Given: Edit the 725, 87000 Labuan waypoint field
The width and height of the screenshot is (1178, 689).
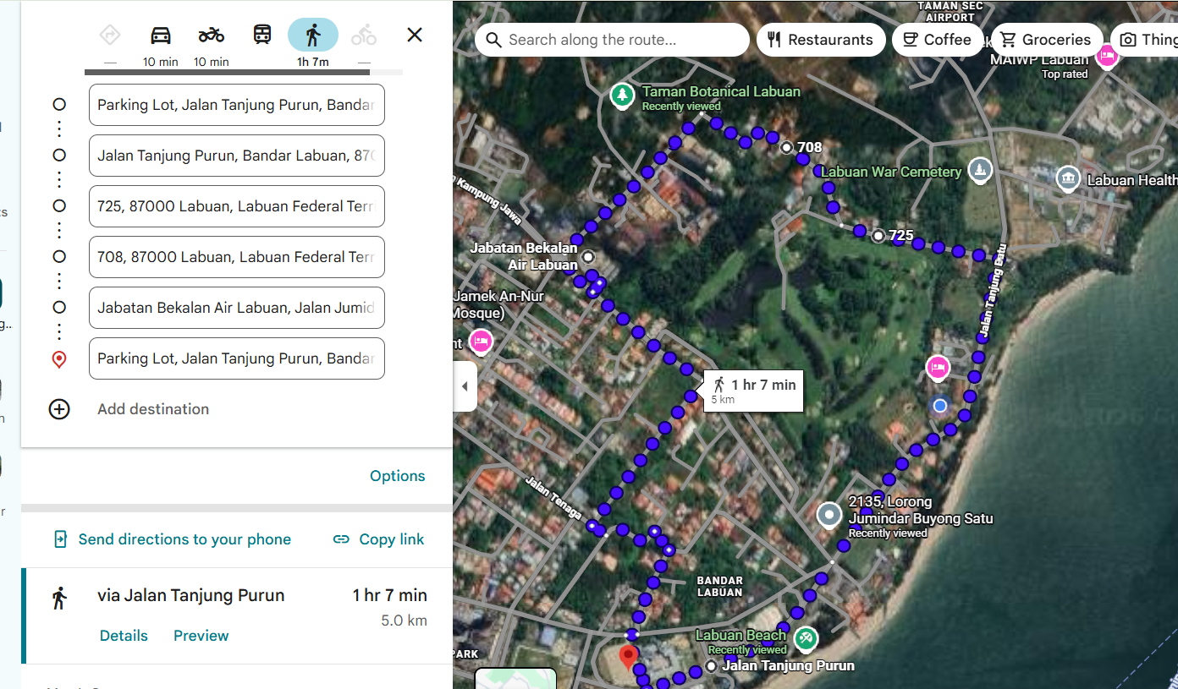Looking at the screenshot, I should [237, 206].
